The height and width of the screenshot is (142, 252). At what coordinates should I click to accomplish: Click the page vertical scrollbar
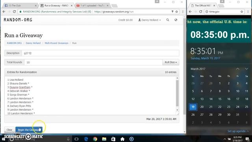184,66
